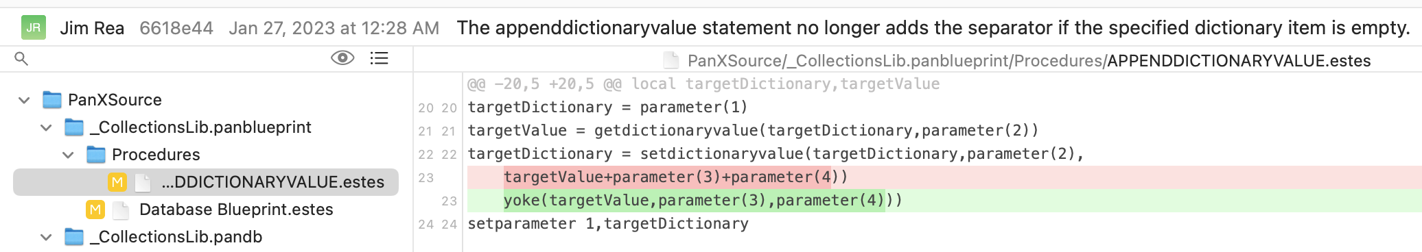Click the added line 23 yoke code

coord(703,201)
